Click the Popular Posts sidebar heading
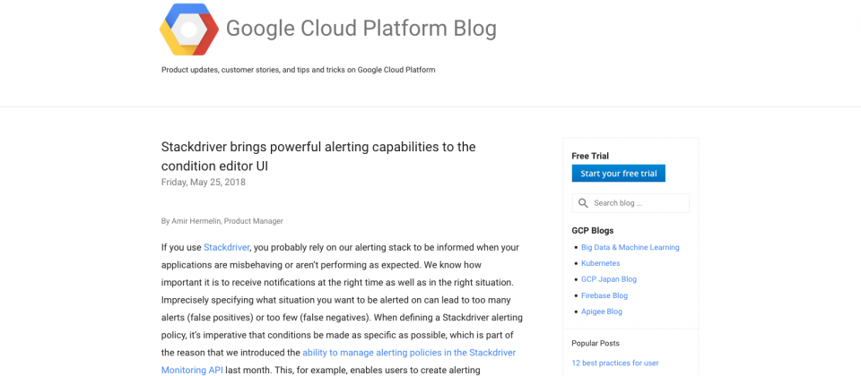This screenshot has height=376, width=861. click(596, 343)
